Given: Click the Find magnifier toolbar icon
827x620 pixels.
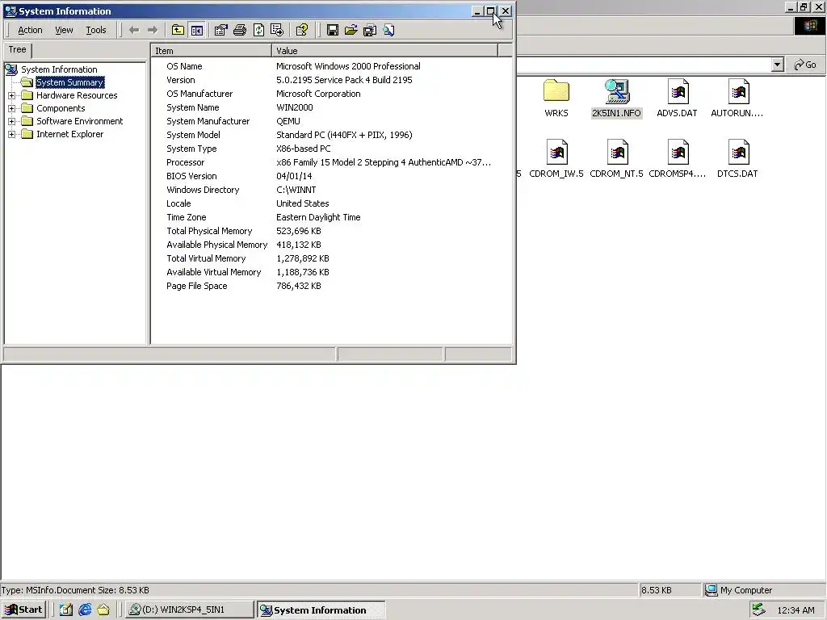Looking at the screenshot, I should [x=388, y=30].
